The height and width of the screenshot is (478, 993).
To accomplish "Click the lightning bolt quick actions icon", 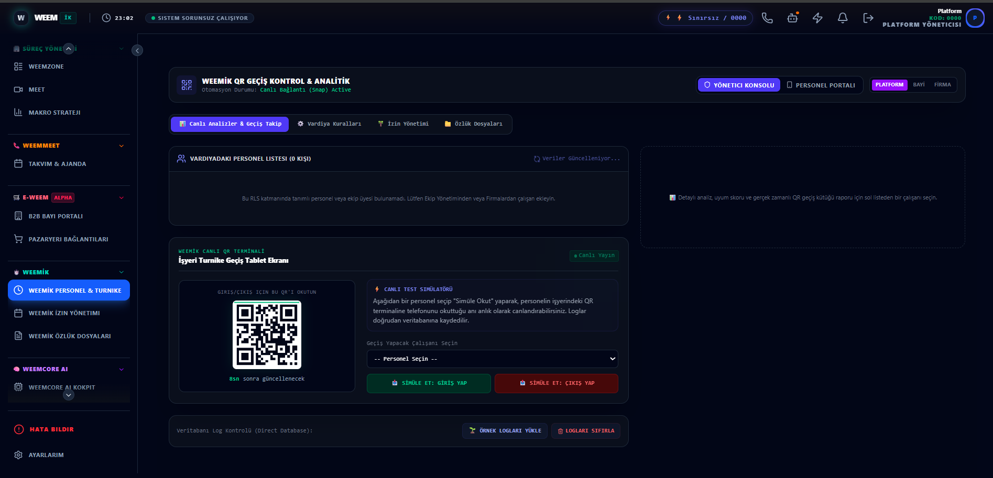I will click(817, 18).
